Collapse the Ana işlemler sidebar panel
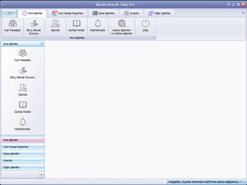Image resolution: width=247 pixels, height=185 pixels. [42, 44]
